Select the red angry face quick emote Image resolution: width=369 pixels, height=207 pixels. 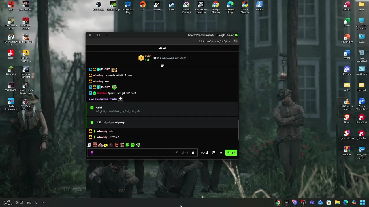[116, 145]
